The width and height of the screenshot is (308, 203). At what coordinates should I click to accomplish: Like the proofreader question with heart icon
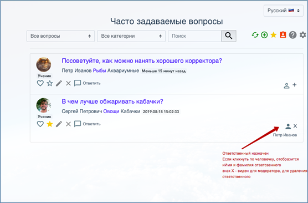point(40,83)
